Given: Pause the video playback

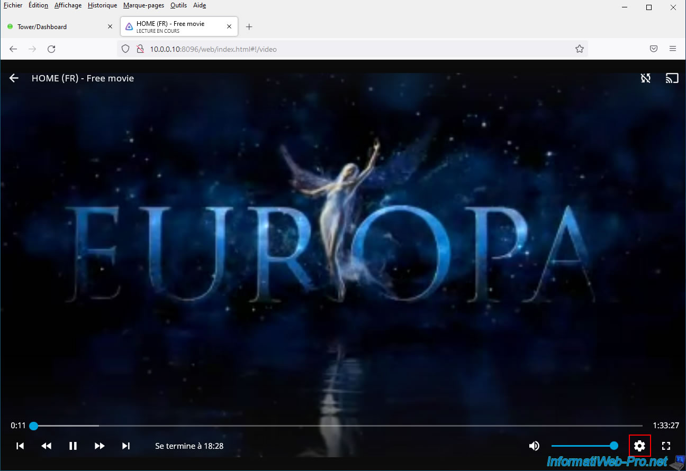Looking at the screenshot, I should coord(73,446).
